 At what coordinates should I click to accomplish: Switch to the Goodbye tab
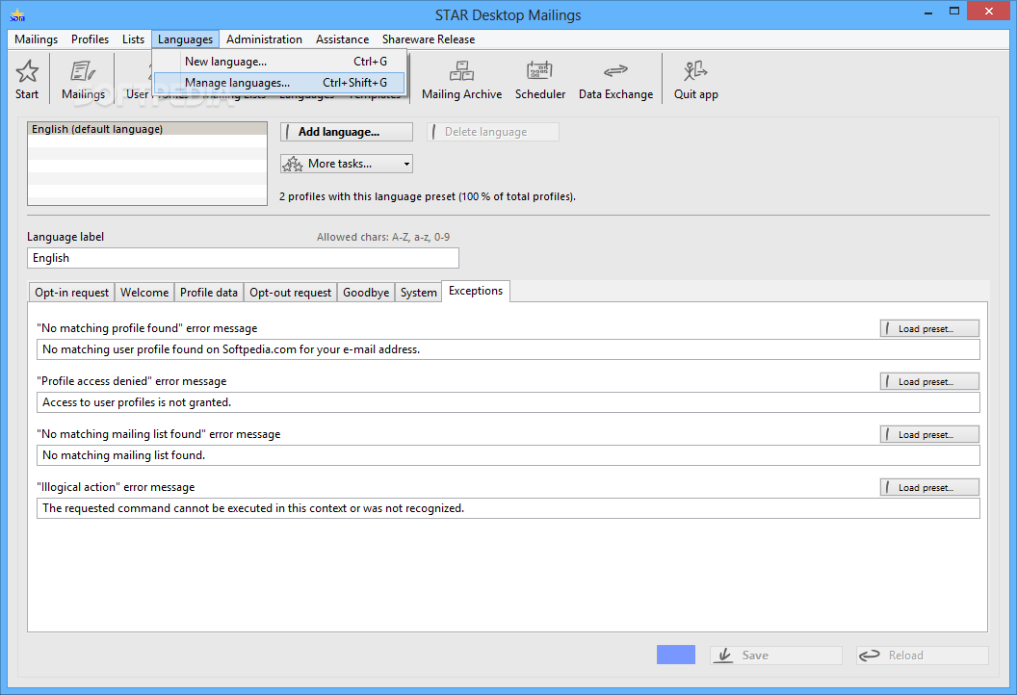366,293
